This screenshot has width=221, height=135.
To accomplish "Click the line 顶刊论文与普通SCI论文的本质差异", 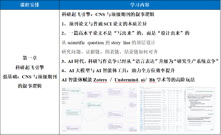I will tap(104, 24).
